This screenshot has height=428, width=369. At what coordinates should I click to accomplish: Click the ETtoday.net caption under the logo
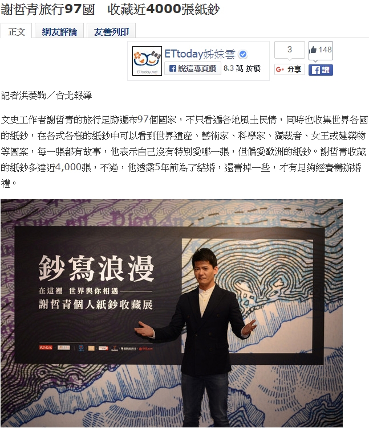click(147, 72)
